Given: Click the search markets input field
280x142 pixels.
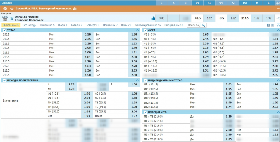Looking at the screenshot, I should [194, 25].
